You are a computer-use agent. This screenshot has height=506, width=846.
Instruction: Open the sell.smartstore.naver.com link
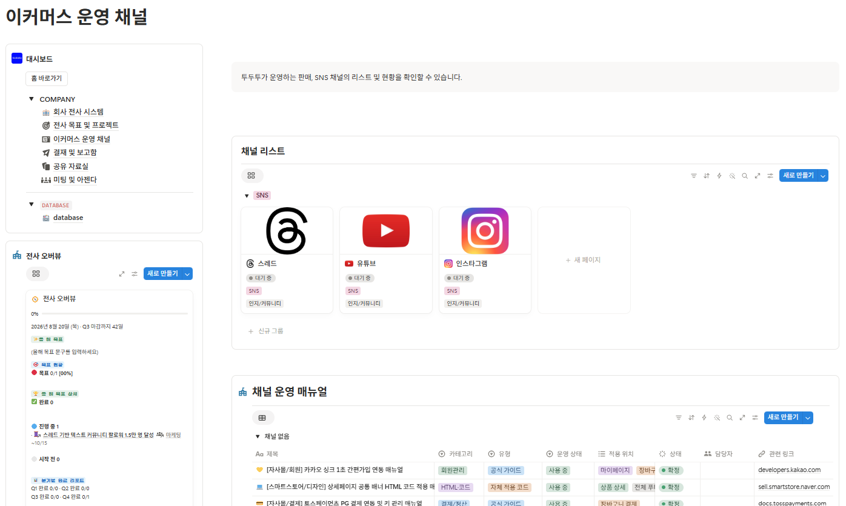click(x=794, y=487)
